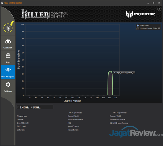Click the help question mark icon

(159, 9)
